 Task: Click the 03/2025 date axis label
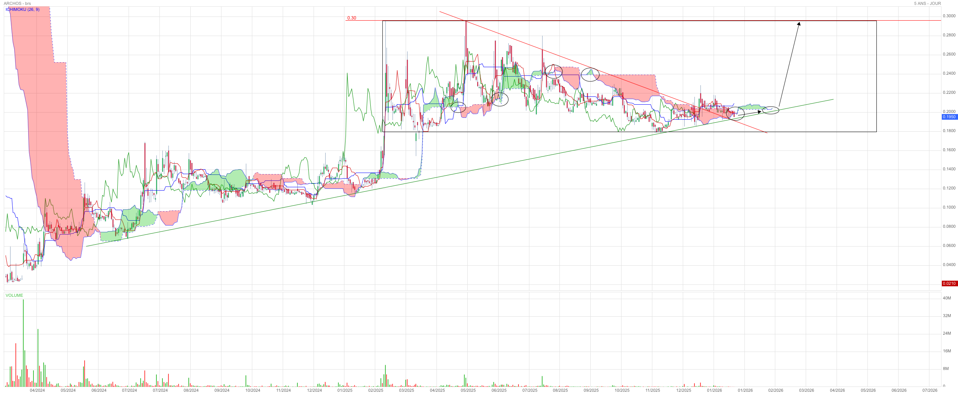point(406,390)
